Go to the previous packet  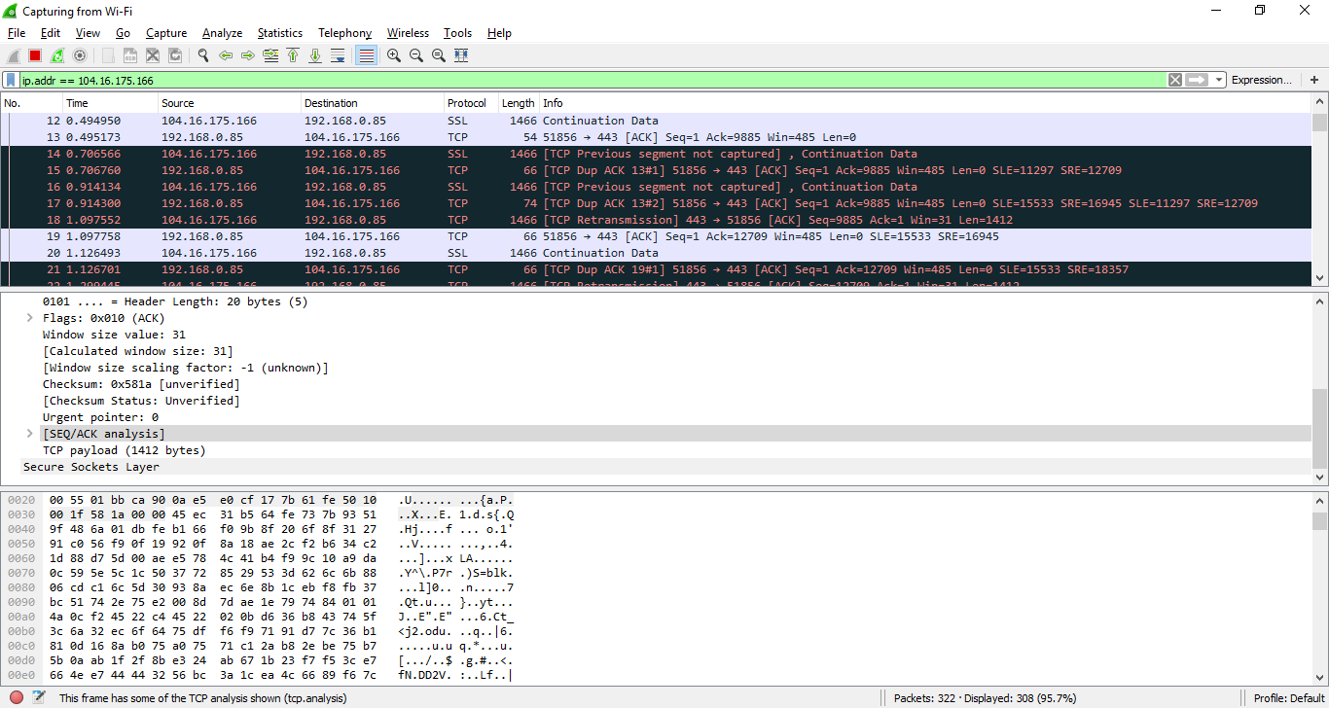click(x=226, y=55)
